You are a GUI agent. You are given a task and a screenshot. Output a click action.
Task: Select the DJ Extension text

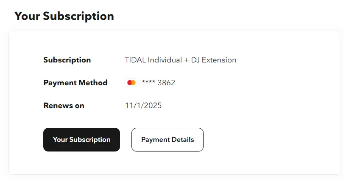coord(214,60)
